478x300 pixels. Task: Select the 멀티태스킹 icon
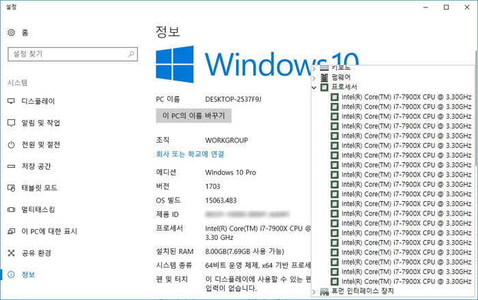pos(12,209)
